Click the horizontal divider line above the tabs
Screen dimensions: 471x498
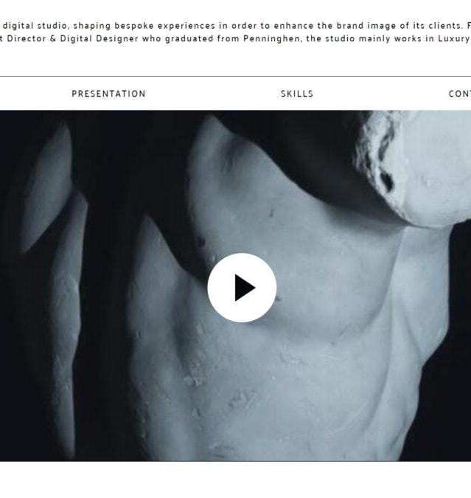pyautogui.click(x=236, y=76)
